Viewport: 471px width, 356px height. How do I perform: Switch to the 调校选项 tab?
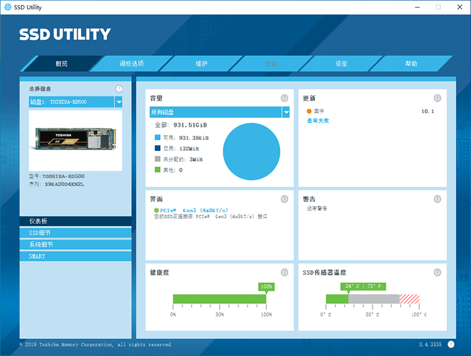[131, 64]
